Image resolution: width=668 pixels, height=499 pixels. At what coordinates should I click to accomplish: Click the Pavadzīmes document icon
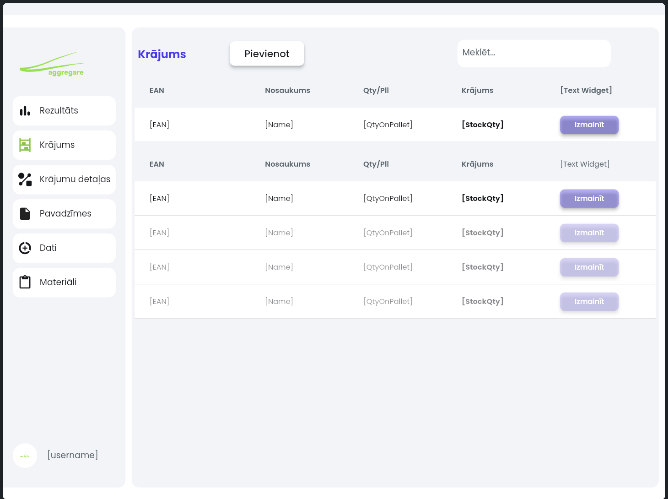[25, 214]
